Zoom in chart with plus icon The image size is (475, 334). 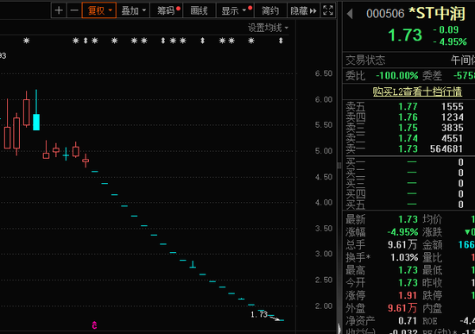[x=59, y=11]
